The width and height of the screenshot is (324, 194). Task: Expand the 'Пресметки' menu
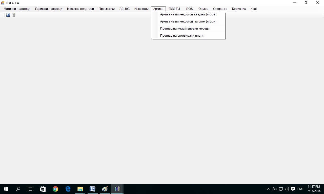(107, 9)
